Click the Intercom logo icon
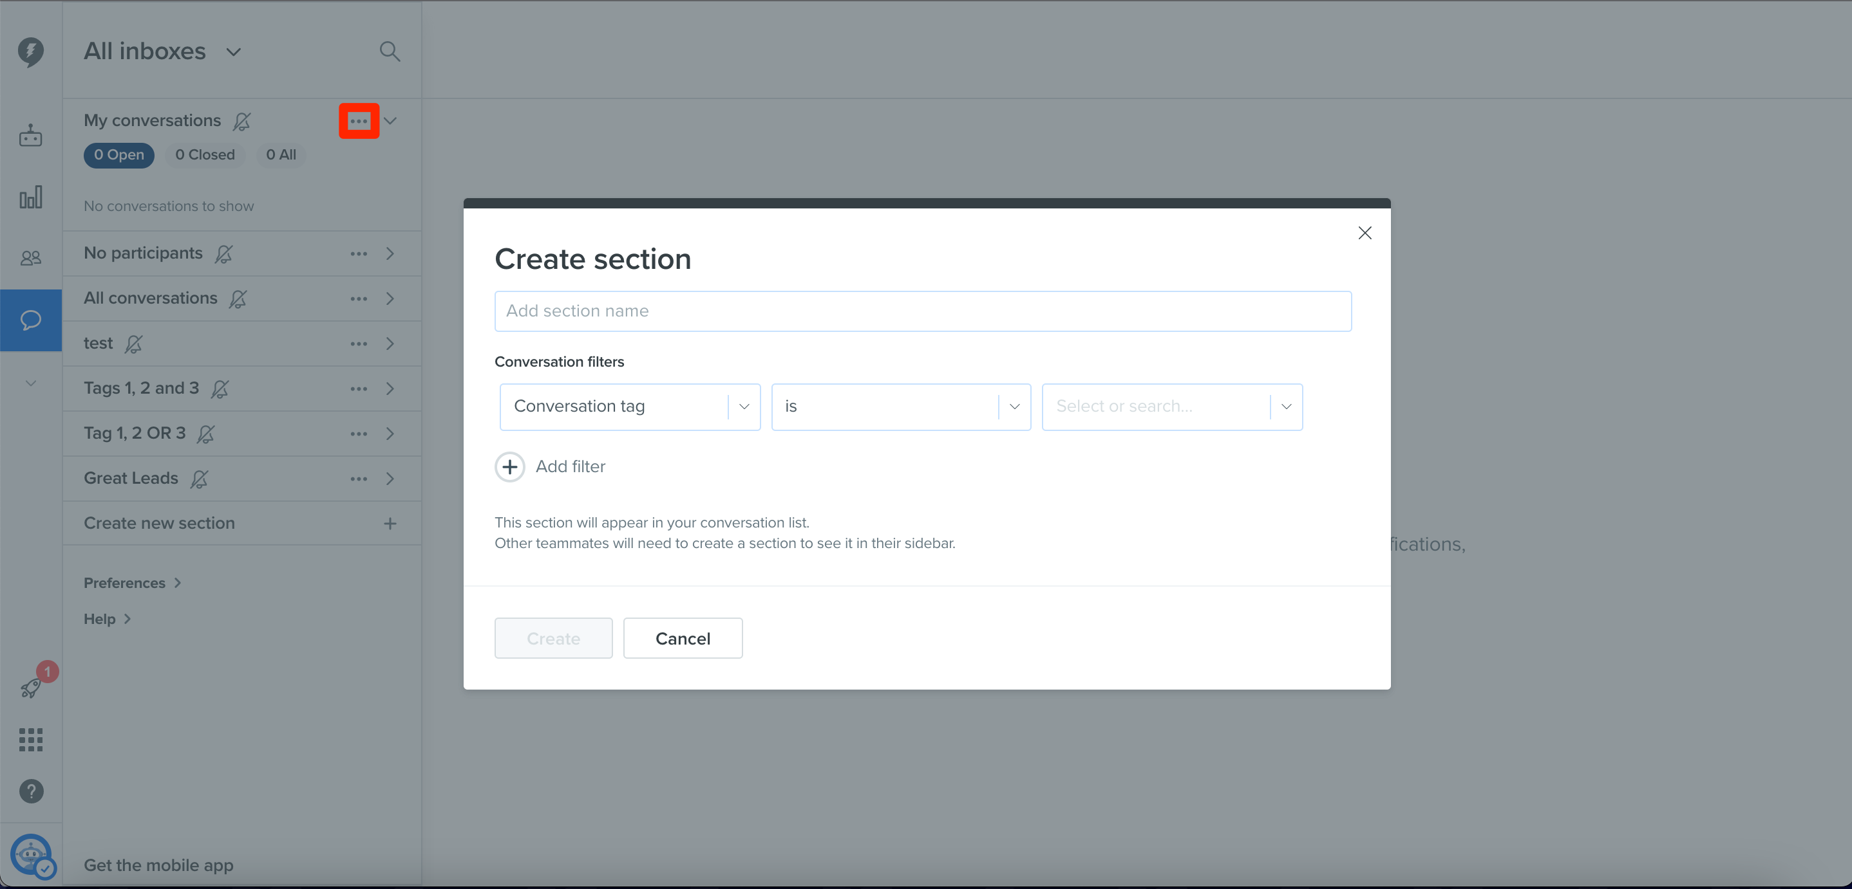Image resolution: width=1852 pixels, height=889 pixels. point(30,51)
